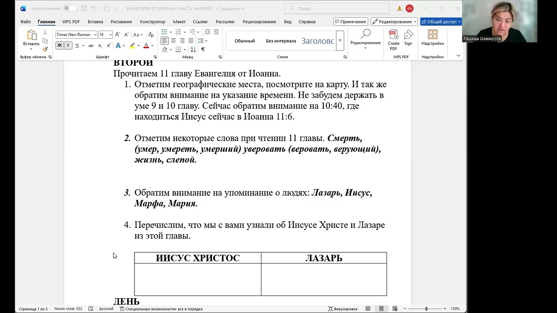Expand the styles gallery arrow

click(340, 41)
